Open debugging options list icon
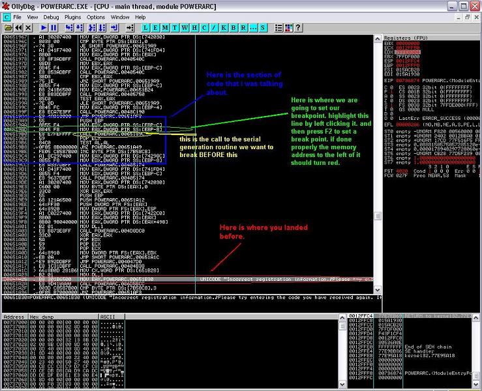 coord(279,28)
